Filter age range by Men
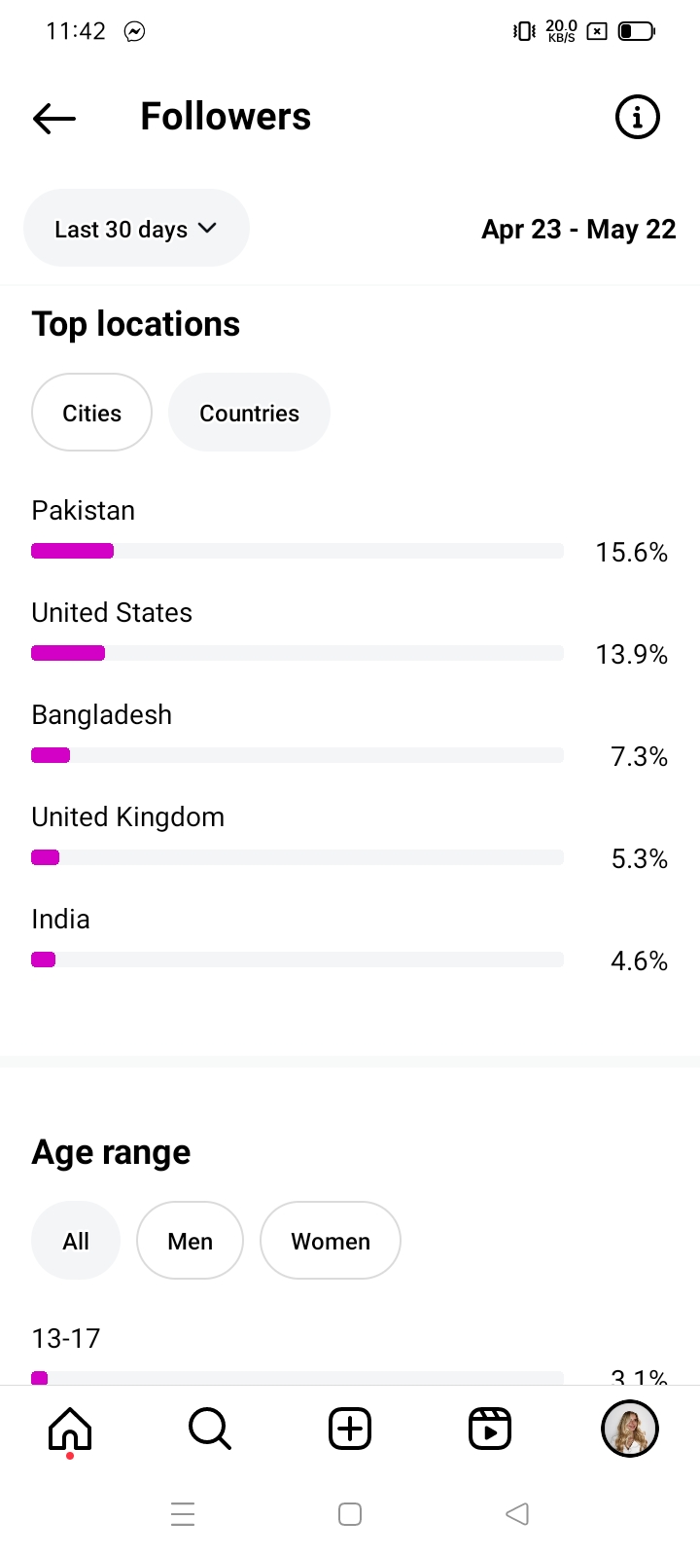The width and height of the screenshot is (700, 1557). point(190,1241)
